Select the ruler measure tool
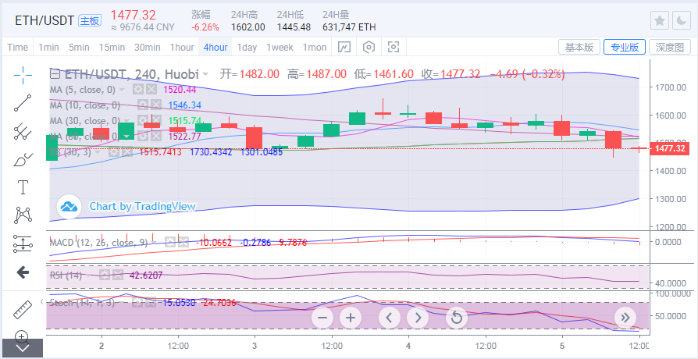Image resolution: width=698 pixels, height=359 pixels. click(x=23, y=309)
